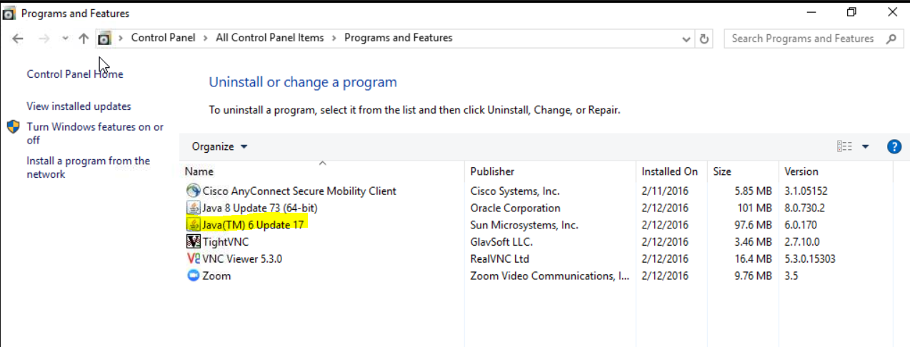Click the VNC Viewer 5.3.0 icon
This screenshot has width=910, height=347.
pyautogui.click(x=193, y=258)
